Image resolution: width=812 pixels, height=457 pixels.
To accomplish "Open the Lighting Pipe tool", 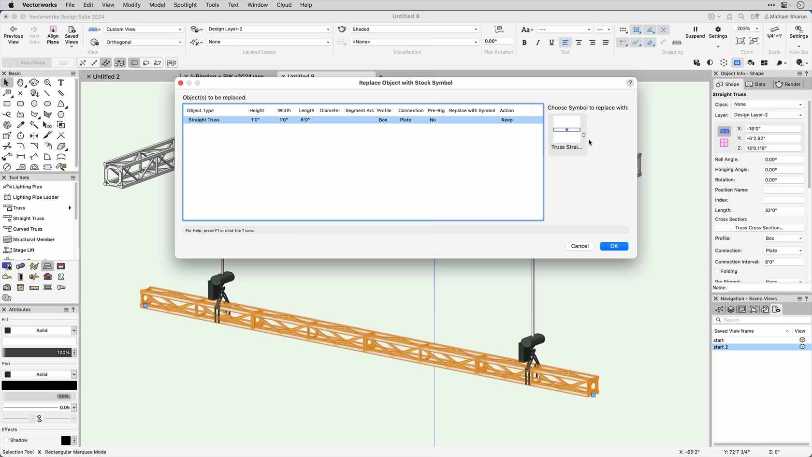I will click(26, 186).
